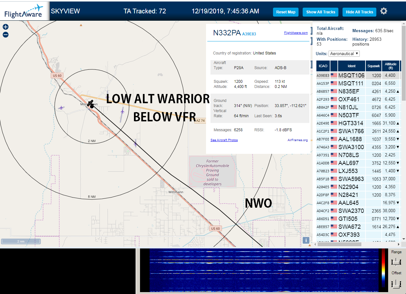Select the SWA5963 row

click(358, 179)
